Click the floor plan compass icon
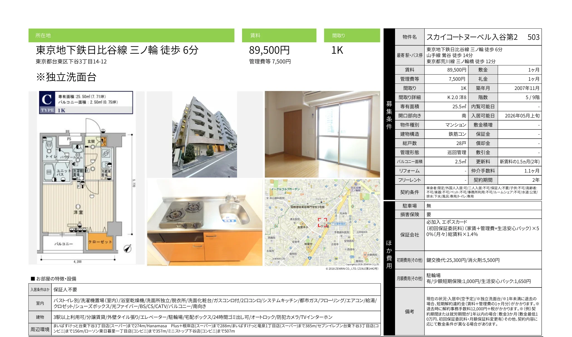The image size is (572, 337). [127, 248]
